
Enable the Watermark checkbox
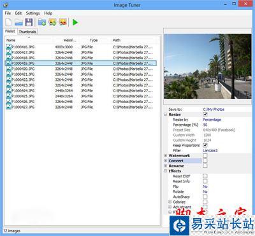(x=205, y=155)
